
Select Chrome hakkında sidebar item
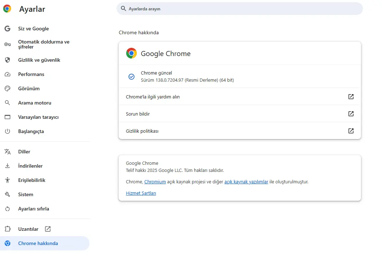pyautogui.click(x=45, y=243)
